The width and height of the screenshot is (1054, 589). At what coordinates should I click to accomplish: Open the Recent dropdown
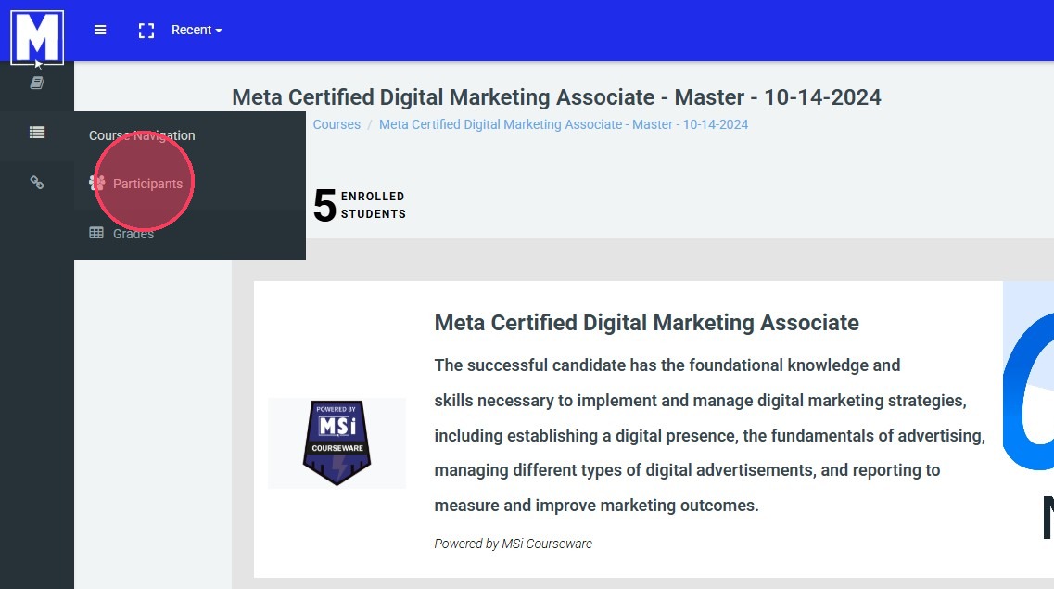[x=197, y=30]
